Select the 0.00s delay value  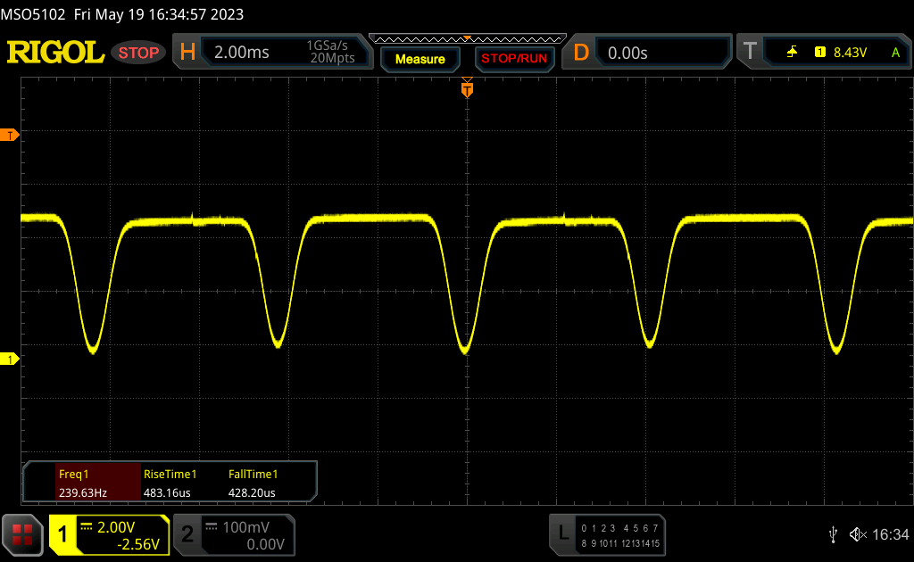tap(627, 53)
